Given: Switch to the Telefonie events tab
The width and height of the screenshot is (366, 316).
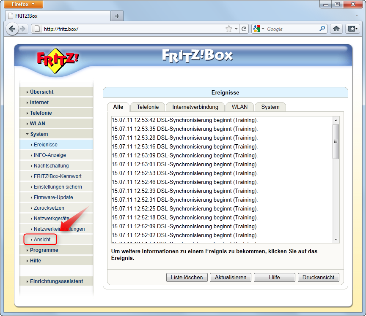Looking at the screenshot, I should coord(147,107).
